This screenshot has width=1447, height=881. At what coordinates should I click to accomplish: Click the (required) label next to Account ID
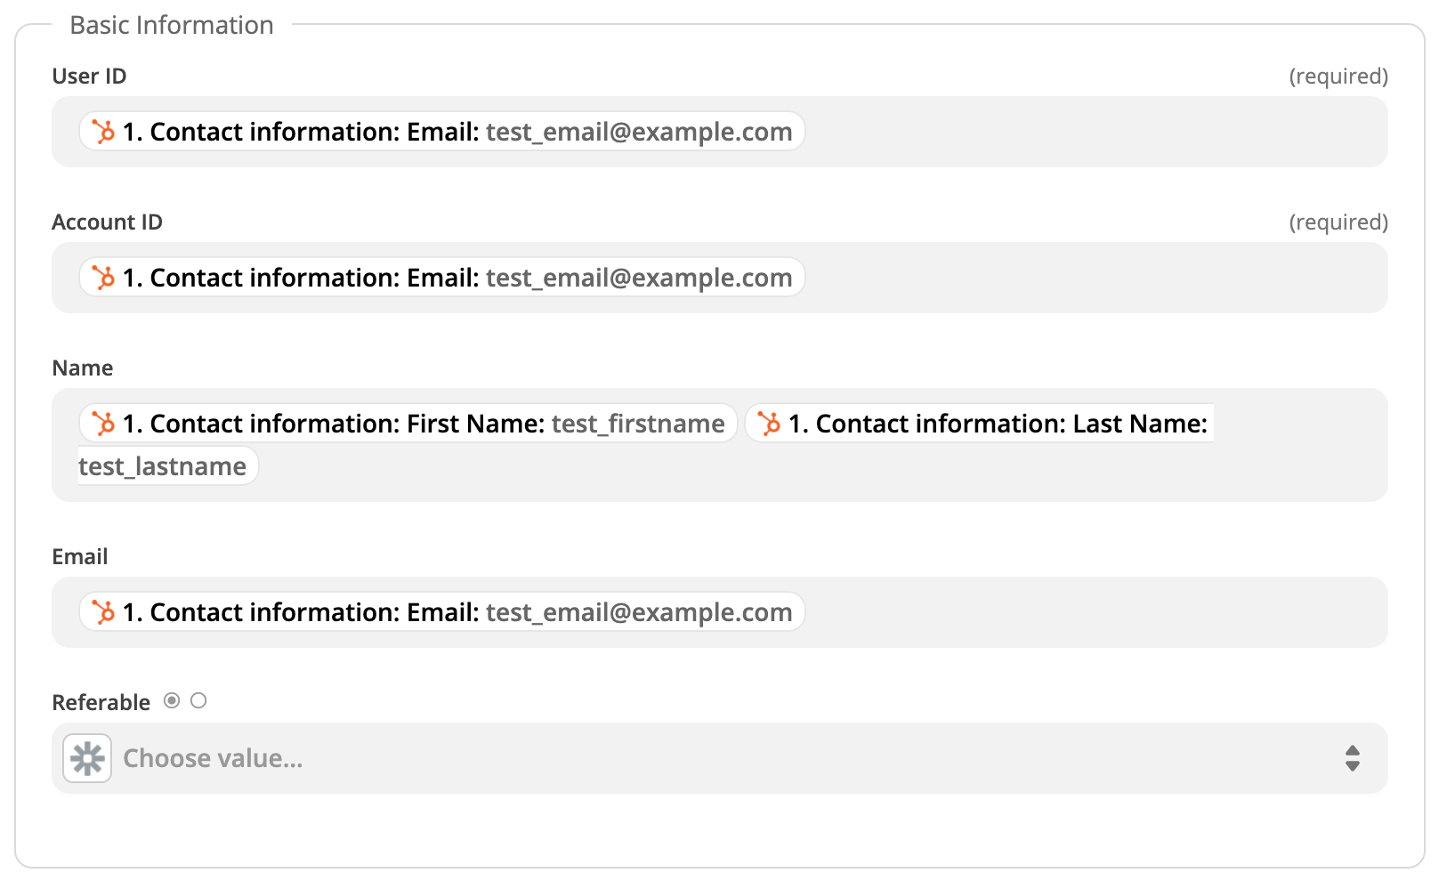(x=1339, y=222)
